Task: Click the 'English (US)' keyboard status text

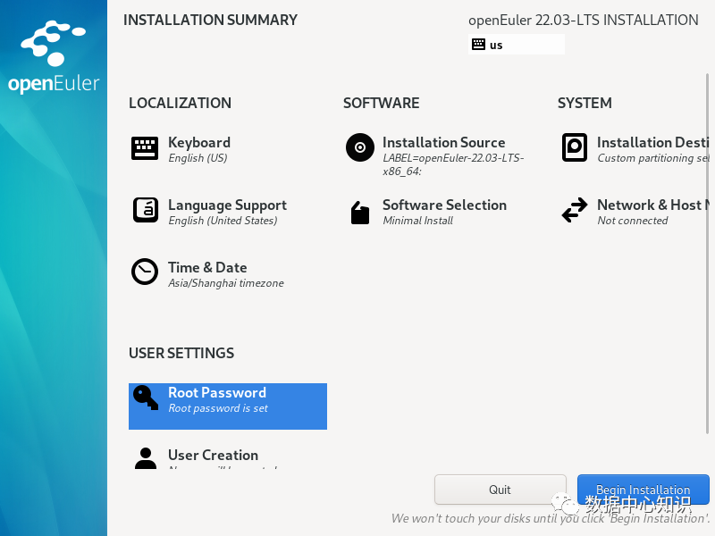Action: pos(198,158)
